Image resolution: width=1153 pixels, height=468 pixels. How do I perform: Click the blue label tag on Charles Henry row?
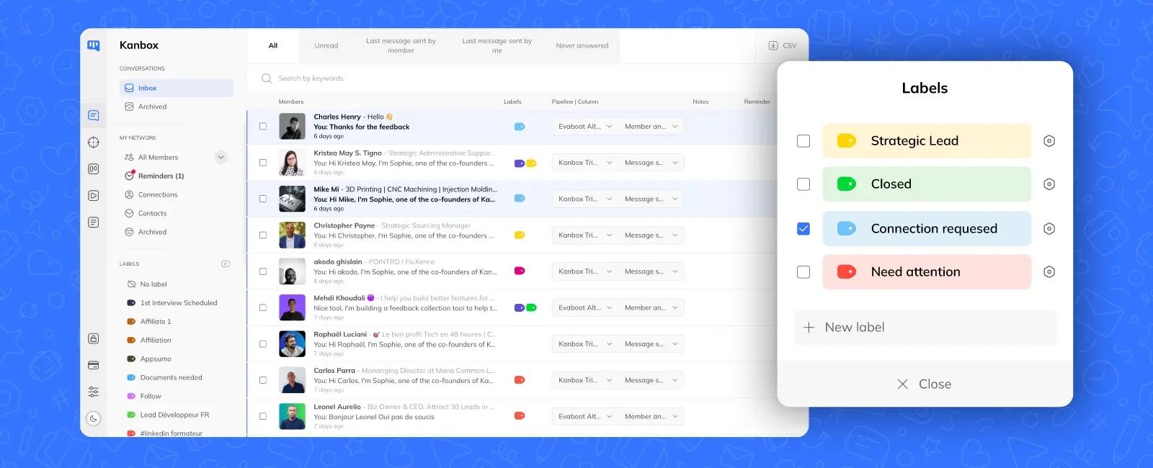tap(520, 127)
